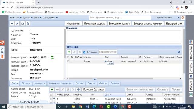Click Очистить фильтр button
Screen dimensions: 194x109
click(29, 102)
